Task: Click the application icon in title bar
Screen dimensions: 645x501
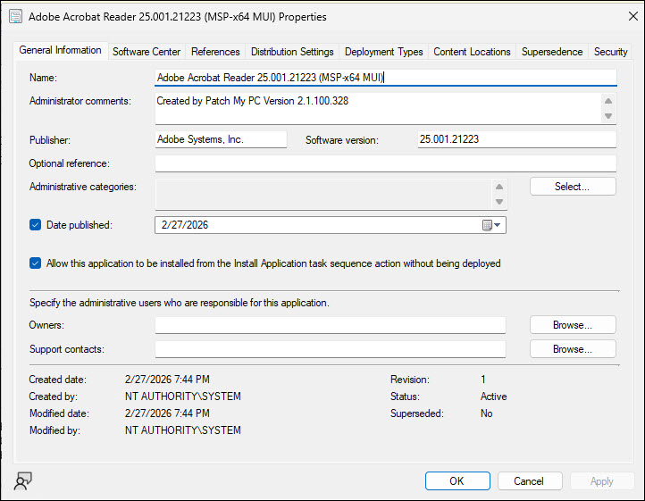Action: [x=15, y=16]
